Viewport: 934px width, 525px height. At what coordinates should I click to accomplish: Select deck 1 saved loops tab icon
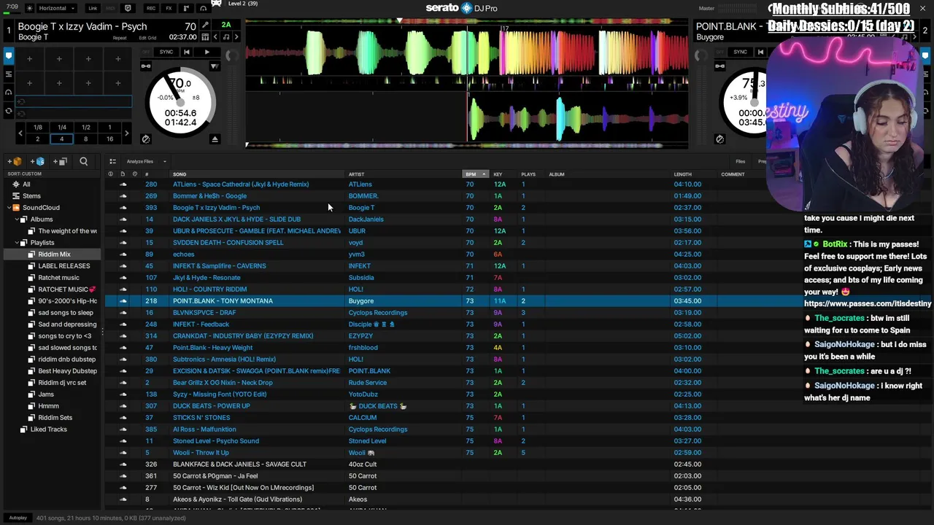(9, 74)
